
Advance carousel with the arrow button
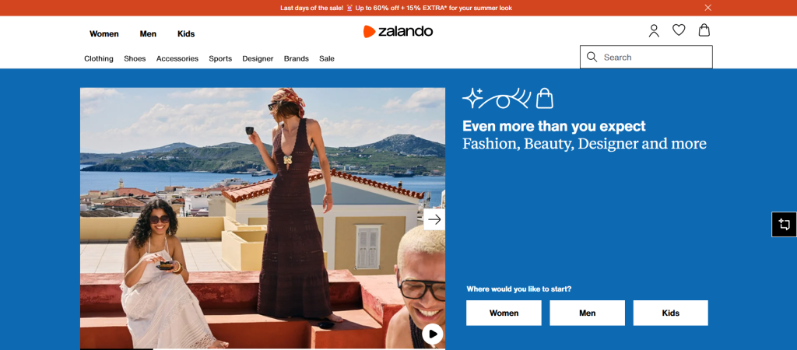434,219
